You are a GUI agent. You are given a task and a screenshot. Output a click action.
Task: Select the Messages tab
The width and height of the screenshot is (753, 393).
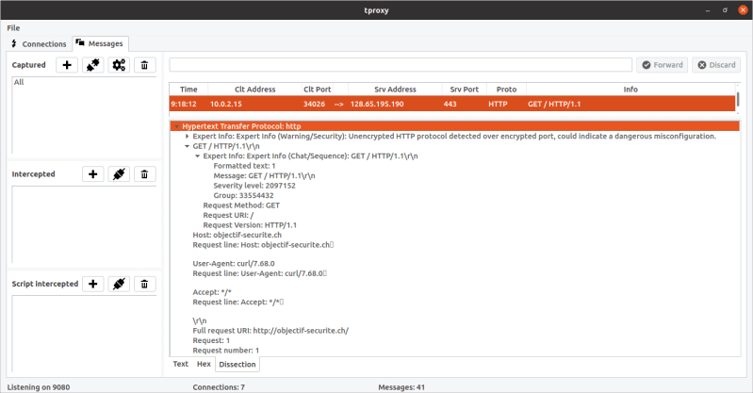[x=100, y=43]
